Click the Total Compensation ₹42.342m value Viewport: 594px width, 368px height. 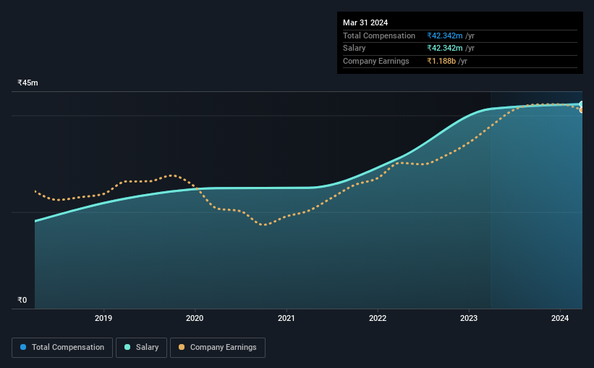point(445,35)
